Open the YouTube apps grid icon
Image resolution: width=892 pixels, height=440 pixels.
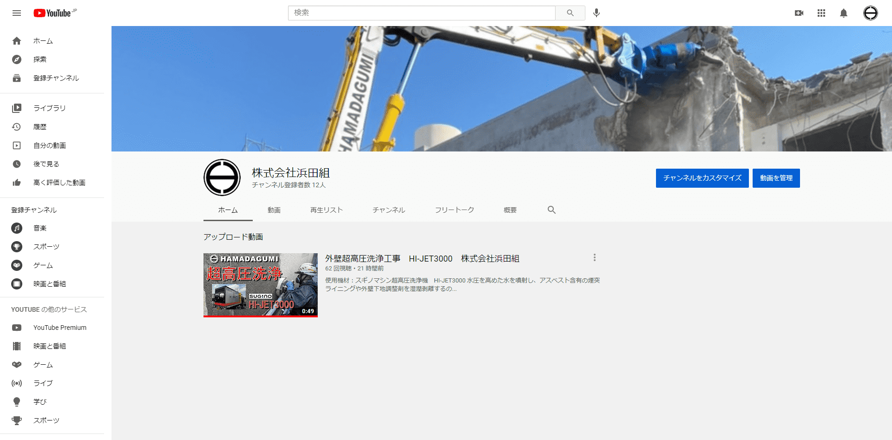821,13
